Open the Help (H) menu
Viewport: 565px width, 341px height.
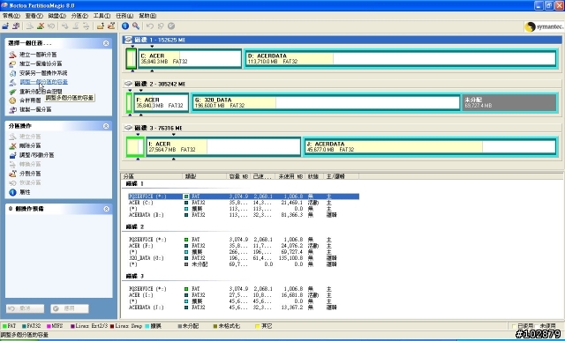tap(147, 16)
